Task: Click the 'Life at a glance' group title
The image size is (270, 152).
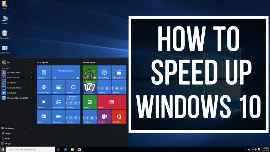Action: pos(43,63)
